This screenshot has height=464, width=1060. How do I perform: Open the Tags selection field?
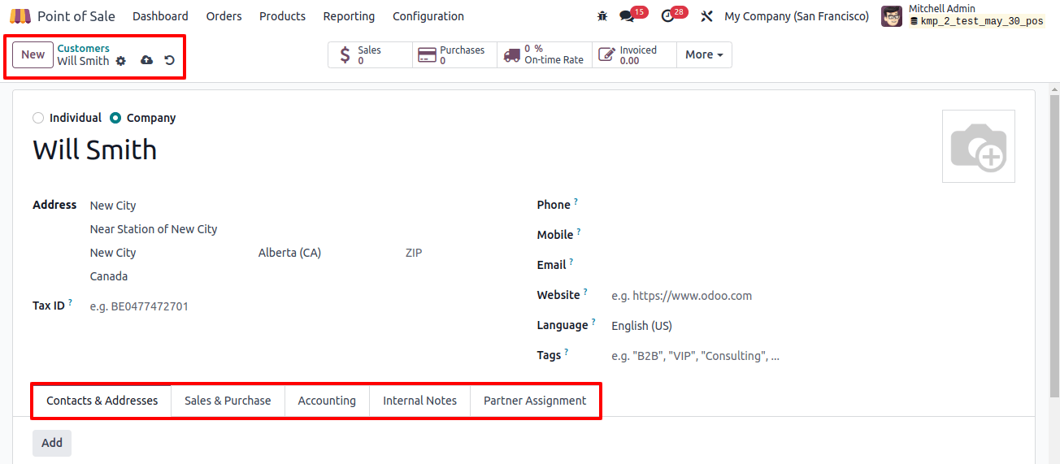coord(813,356)
